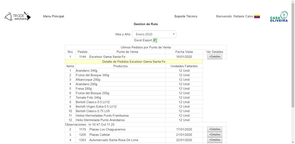Click the Excel export icon
This screenshot has height=144, width=295.
(x=155, y=40)
